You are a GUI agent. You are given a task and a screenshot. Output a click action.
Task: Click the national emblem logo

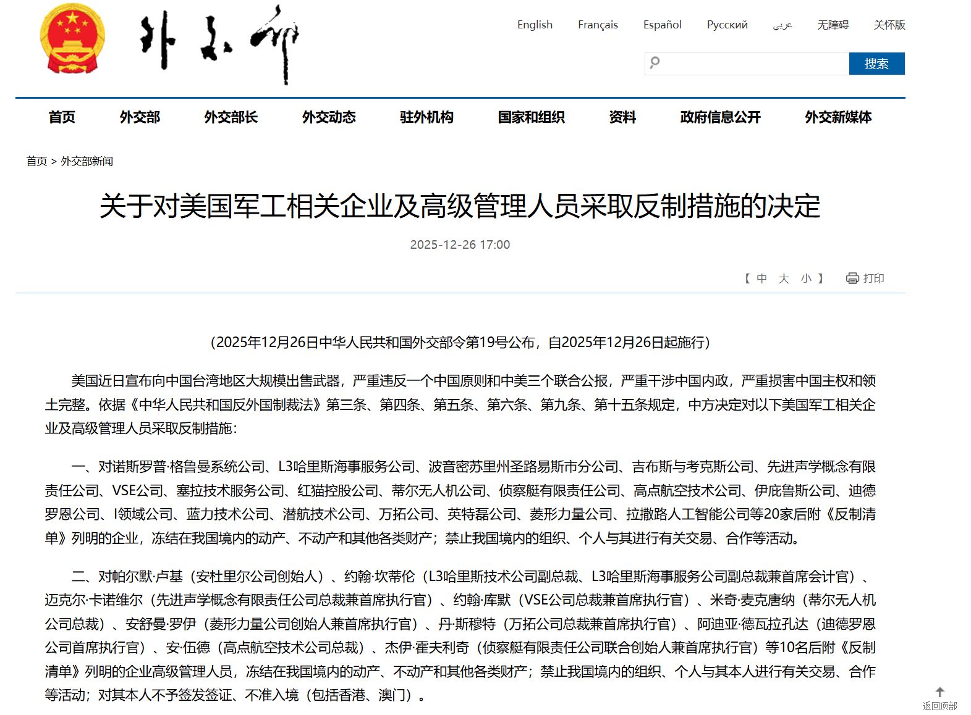coord(72,39)
